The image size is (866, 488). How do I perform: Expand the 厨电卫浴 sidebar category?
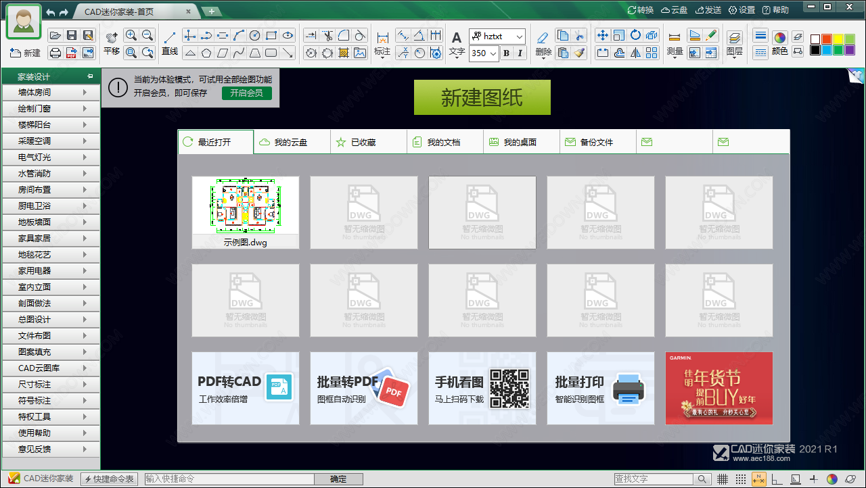coord(51,205)
